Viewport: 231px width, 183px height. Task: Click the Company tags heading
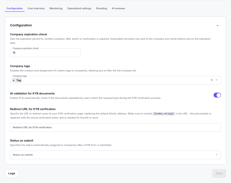pos(20,66)
